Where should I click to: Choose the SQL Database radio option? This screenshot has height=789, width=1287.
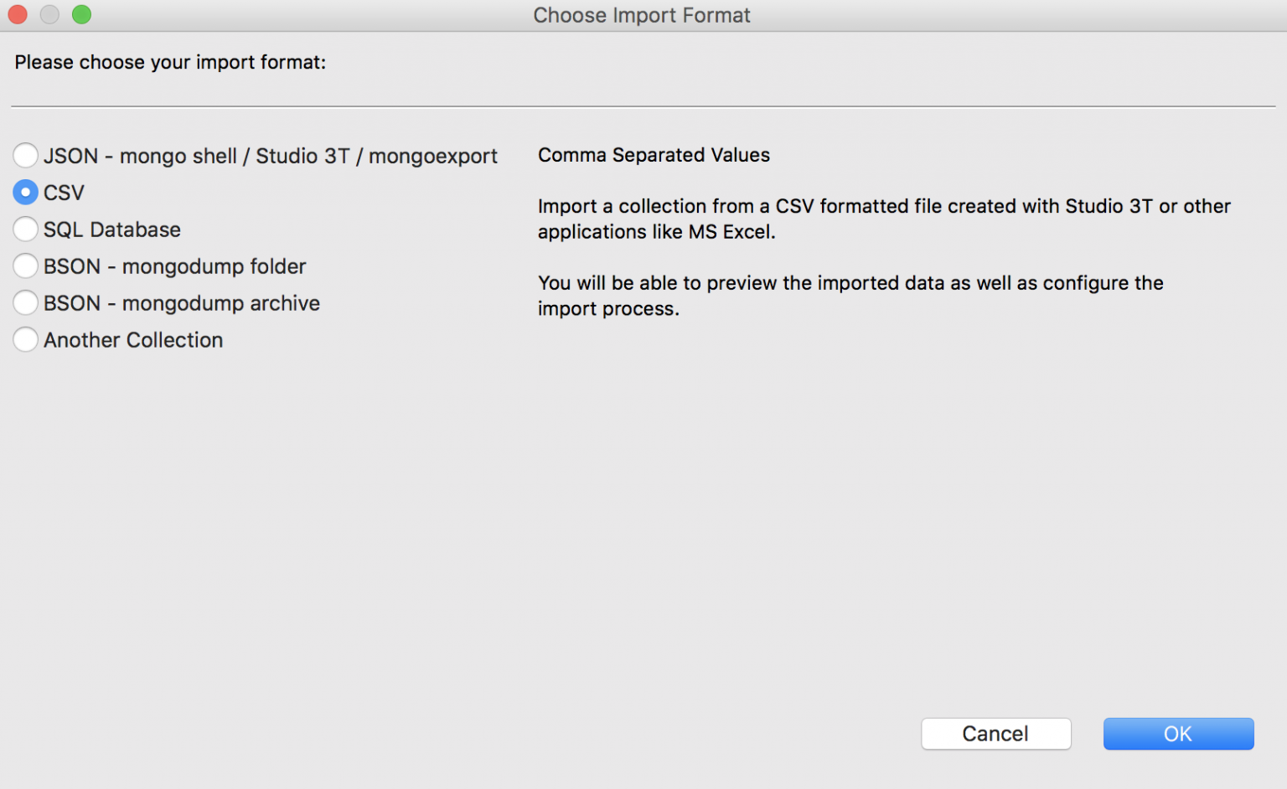(25, 229)
